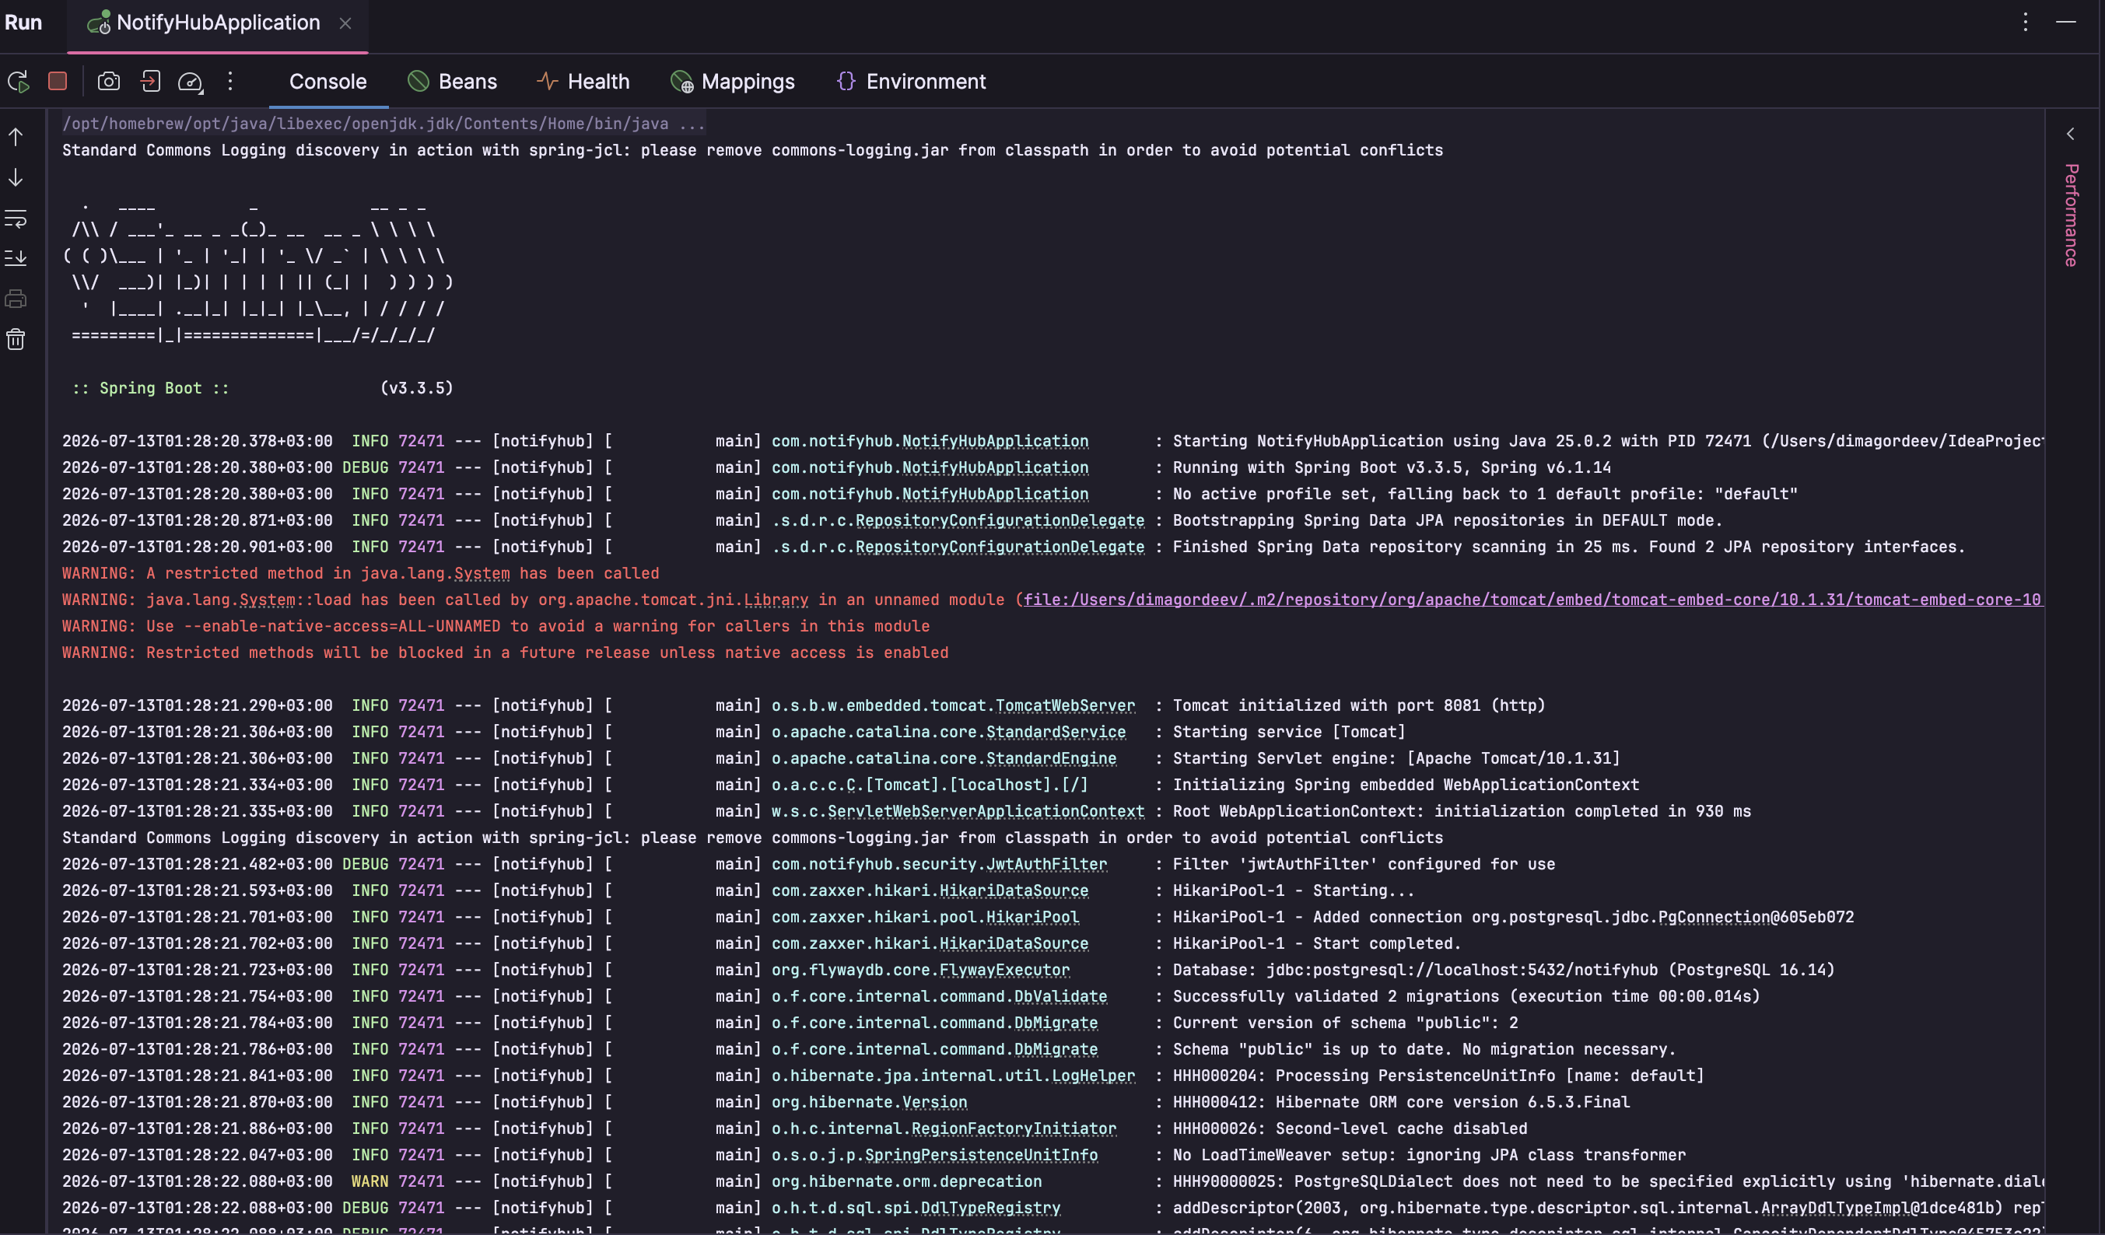Stop the running application (red square)

58,81
